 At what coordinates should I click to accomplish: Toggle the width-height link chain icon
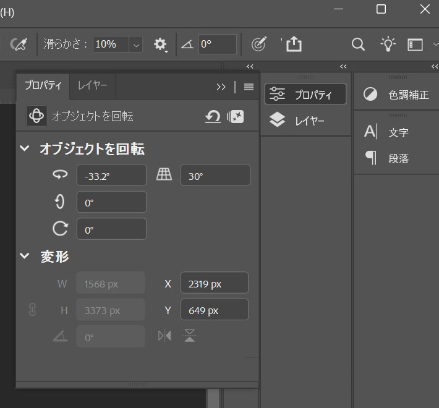coord(33,310)
